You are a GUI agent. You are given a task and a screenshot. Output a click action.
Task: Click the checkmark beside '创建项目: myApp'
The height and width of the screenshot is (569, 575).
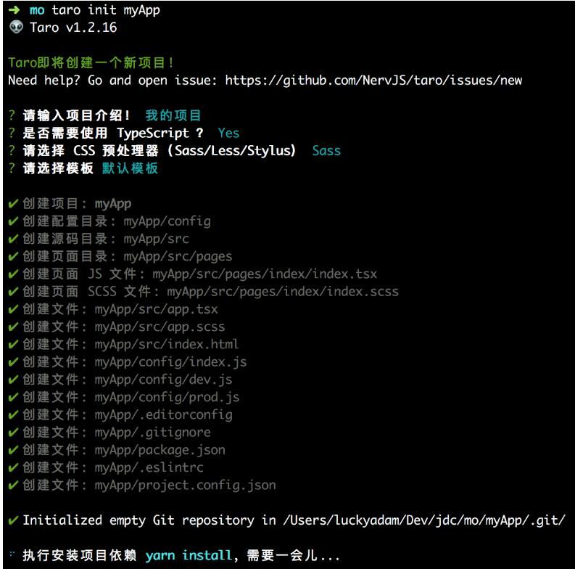[13, 203]
